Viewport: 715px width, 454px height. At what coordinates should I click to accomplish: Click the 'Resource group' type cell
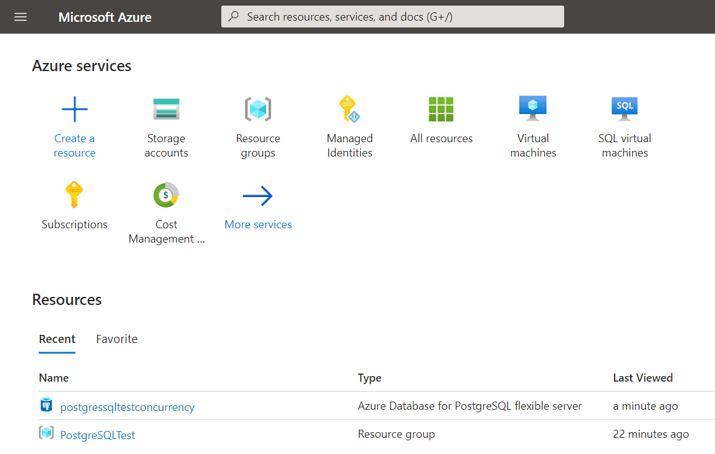[396, 435]
